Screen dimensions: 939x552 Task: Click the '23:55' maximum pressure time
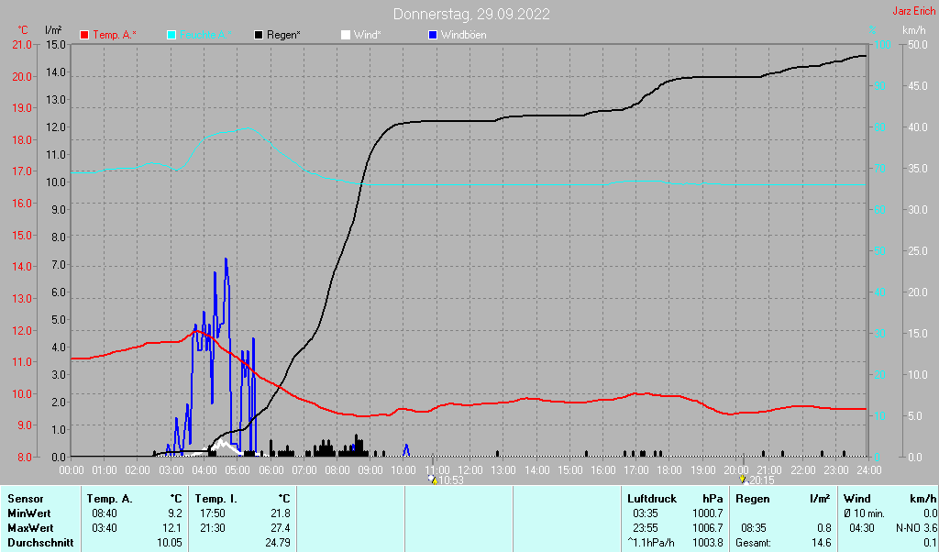tap(645, 529)
